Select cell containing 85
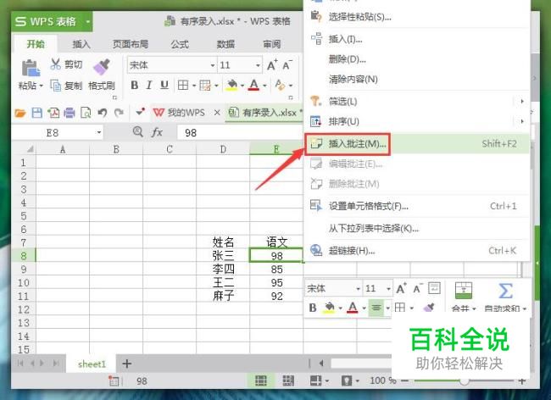551x400 pixels. [x=276, y=269]
